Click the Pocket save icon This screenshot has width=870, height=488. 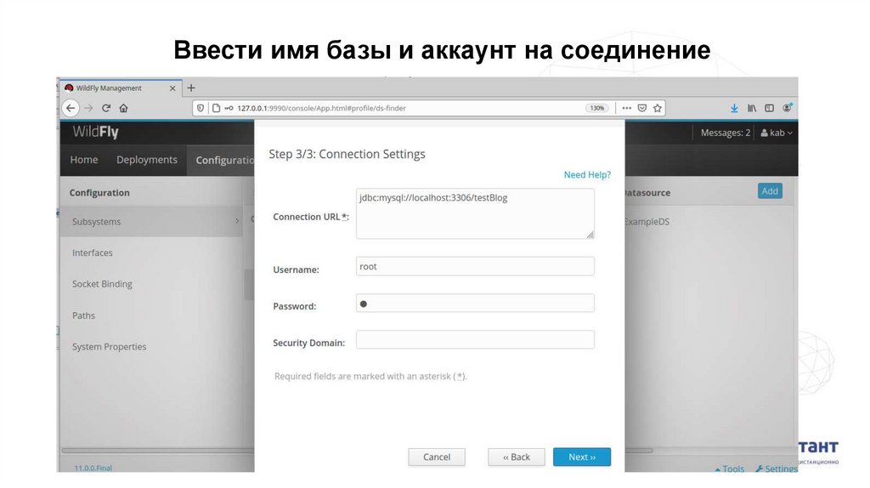(x=642, y=108)
